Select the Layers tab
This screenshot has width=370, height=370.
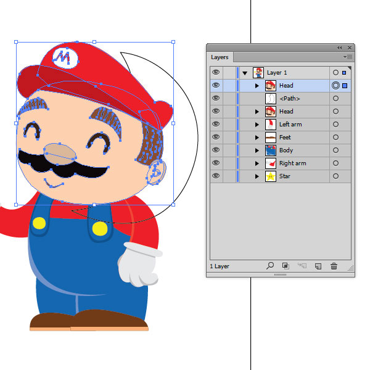tap(220, 57)
